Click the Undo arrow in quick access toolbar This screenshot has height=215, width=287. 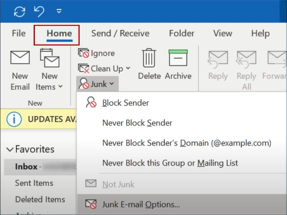click(39, 11)
